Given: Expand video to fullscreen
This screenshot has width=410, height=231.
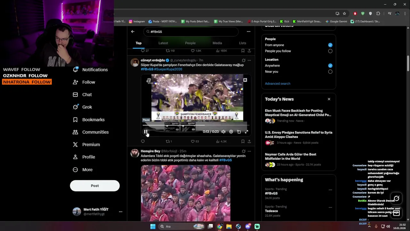Looking at the screenshot, I should click(x=246, y=132).
